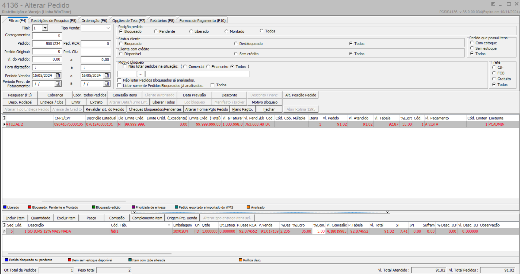Viewport: 520px width, 274px height.
Task: Click Plano Pagto. button
Action: tap(243, 109)
